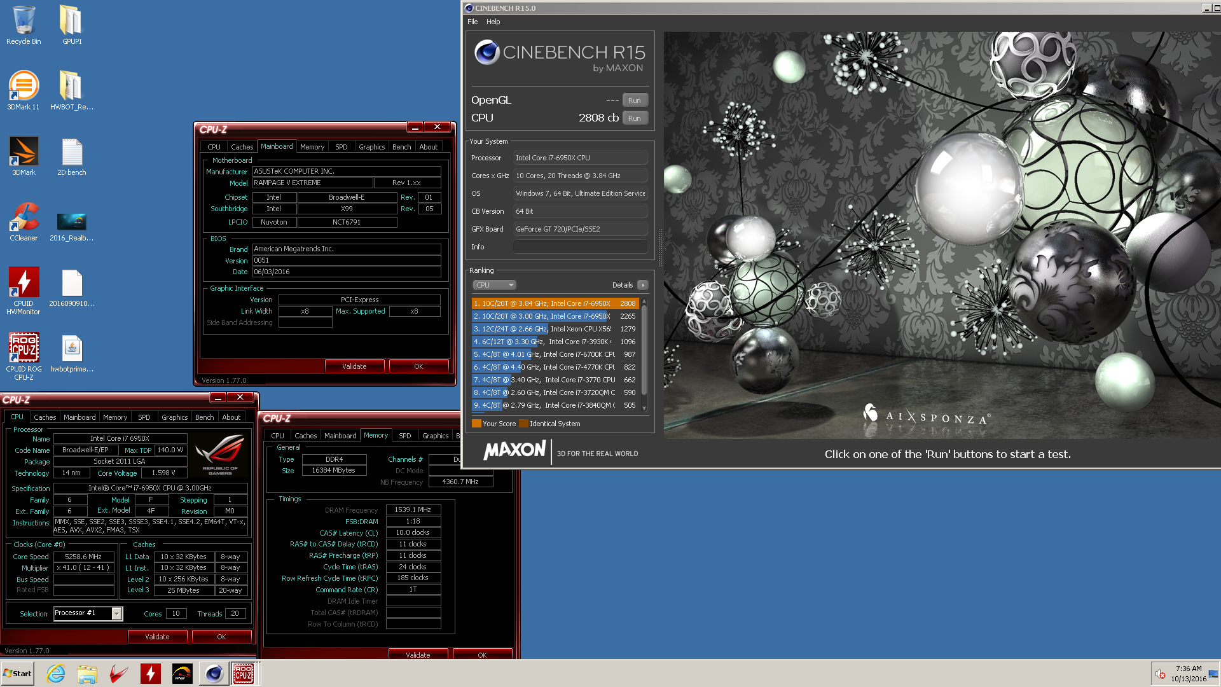Open the Recycle Bin desktop icon
Screen dimensions: 1221x687
click(24, 25)
